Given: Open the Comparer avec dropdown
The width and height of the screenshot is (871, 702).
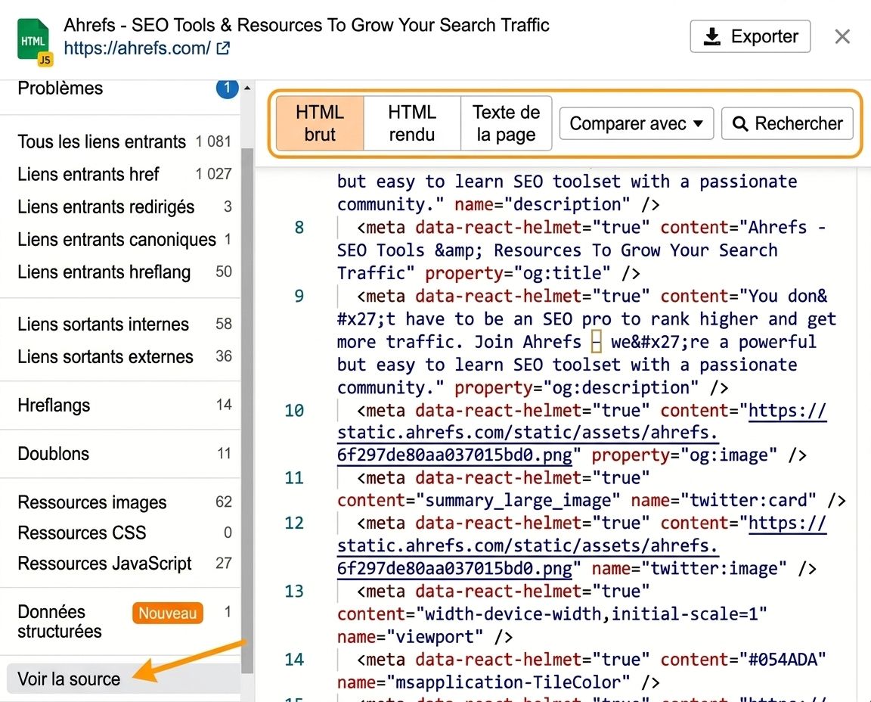Looking at the screenshot, I should 636,123.
